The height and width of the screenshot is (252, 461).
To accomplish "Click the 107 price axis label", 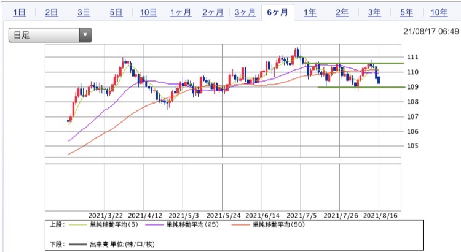I will (412, 116).
